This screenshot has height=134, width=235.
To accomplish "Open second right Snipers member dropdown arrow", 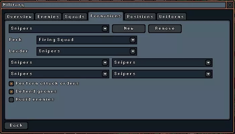I will click(208, 74).
